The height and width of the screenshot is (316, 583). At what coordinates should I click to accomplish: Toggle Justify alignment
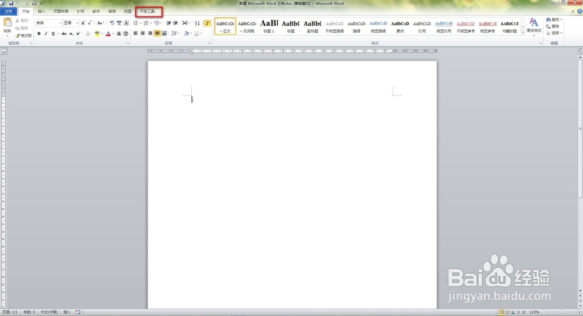point(157,33)
